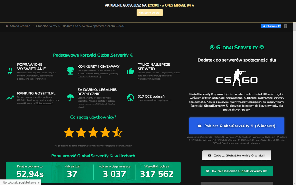Click the 317 562 pobrań text beside the globe
The width and height of the screenshot is (296, 185).
coord(151,96)
